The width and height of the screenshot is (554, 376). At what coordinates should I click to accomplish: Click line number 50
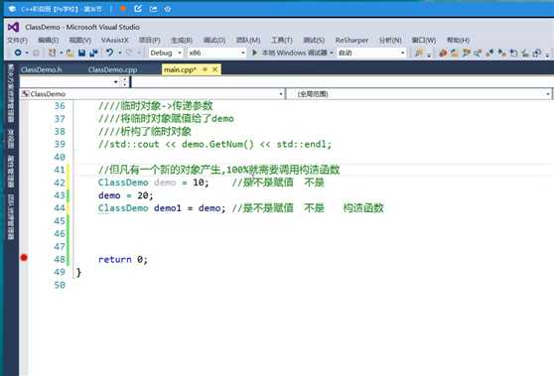coord(60,285)
